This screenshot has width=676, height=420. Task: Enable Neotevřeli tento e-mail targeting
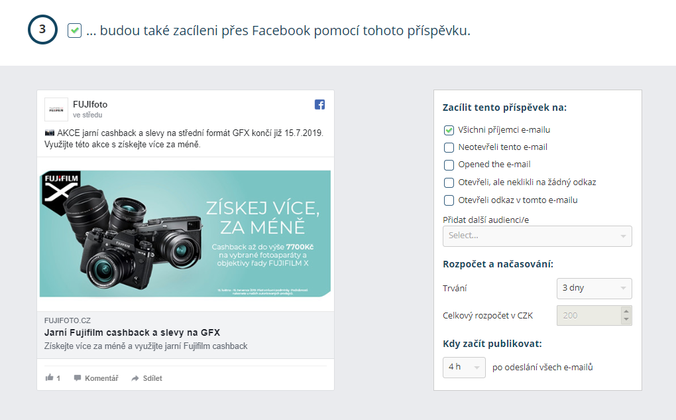(x=448, y=147)
